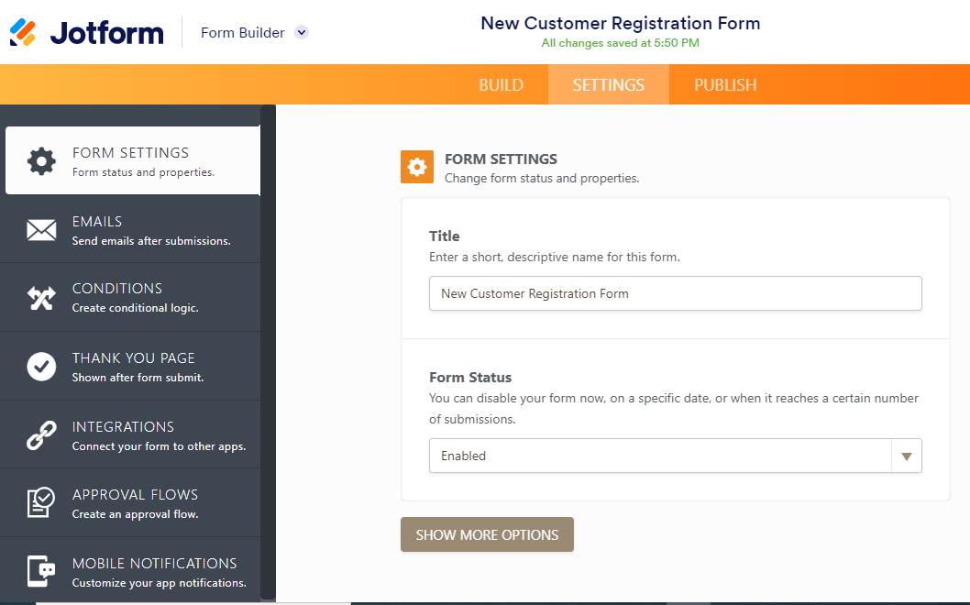Select the Settings tab
Screen dimensions: 970x605
coord(609,84)
